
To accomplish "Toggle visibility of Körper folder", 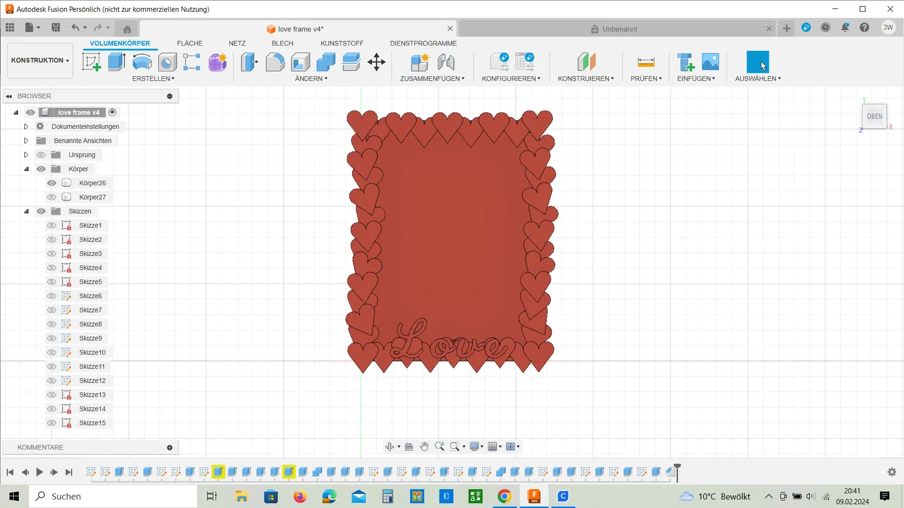I will [41, 169].
